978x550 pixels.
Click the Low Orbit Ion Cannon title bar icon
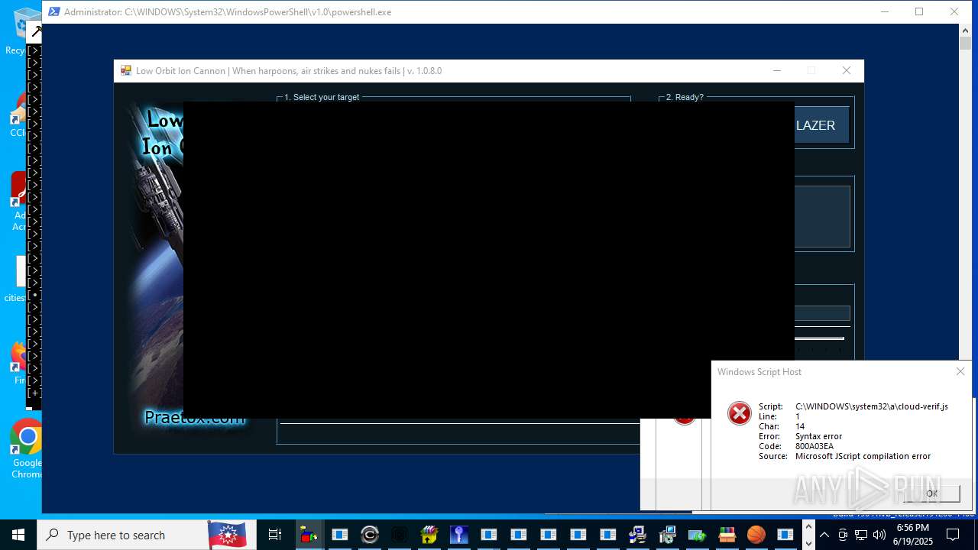coord(126,71)
